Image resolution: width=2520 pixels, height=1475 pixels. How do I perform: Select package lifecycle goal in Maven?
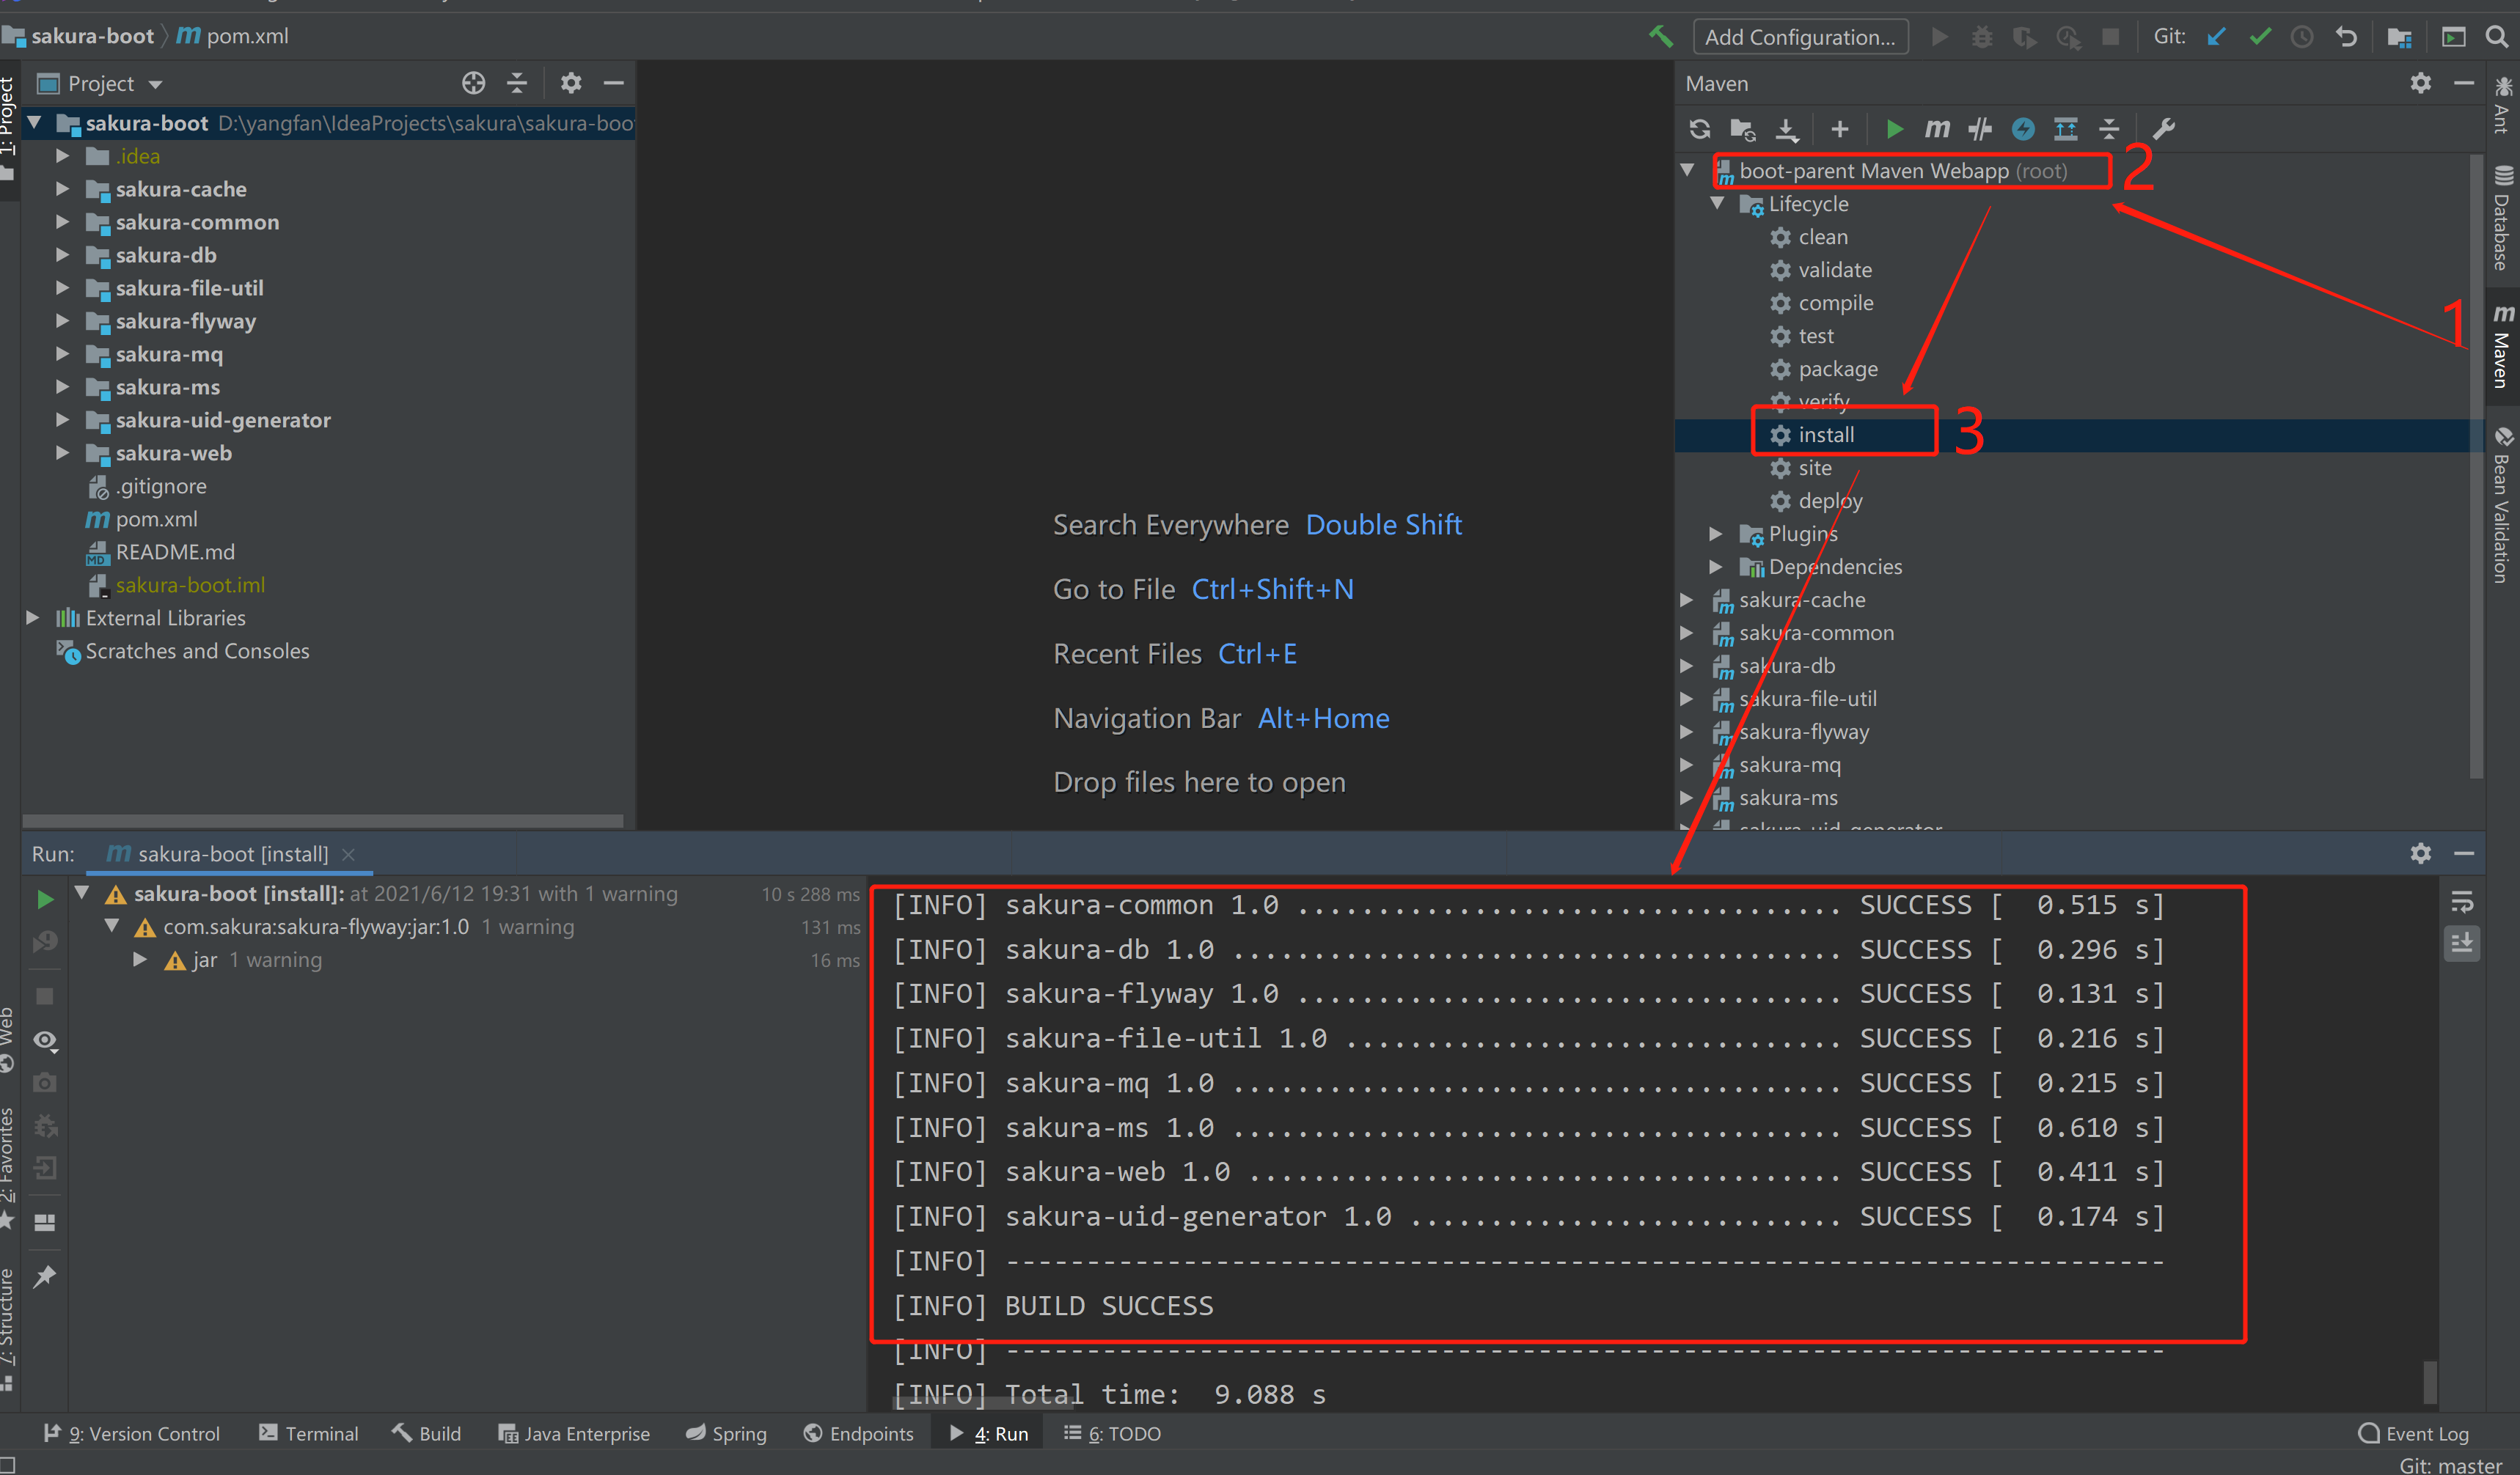1837,369
